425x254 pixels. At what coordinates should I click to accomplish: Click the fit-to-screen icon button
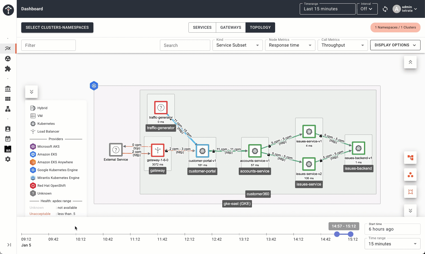point(410,192)
